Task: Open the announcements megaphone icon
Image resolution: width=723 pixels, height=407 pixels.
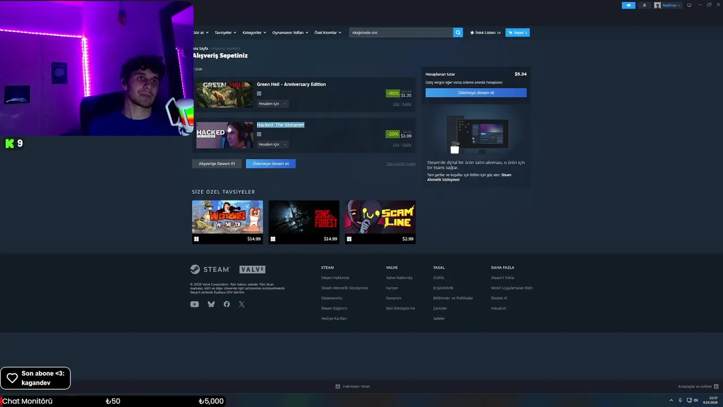Action: click(x=628, y=5)
